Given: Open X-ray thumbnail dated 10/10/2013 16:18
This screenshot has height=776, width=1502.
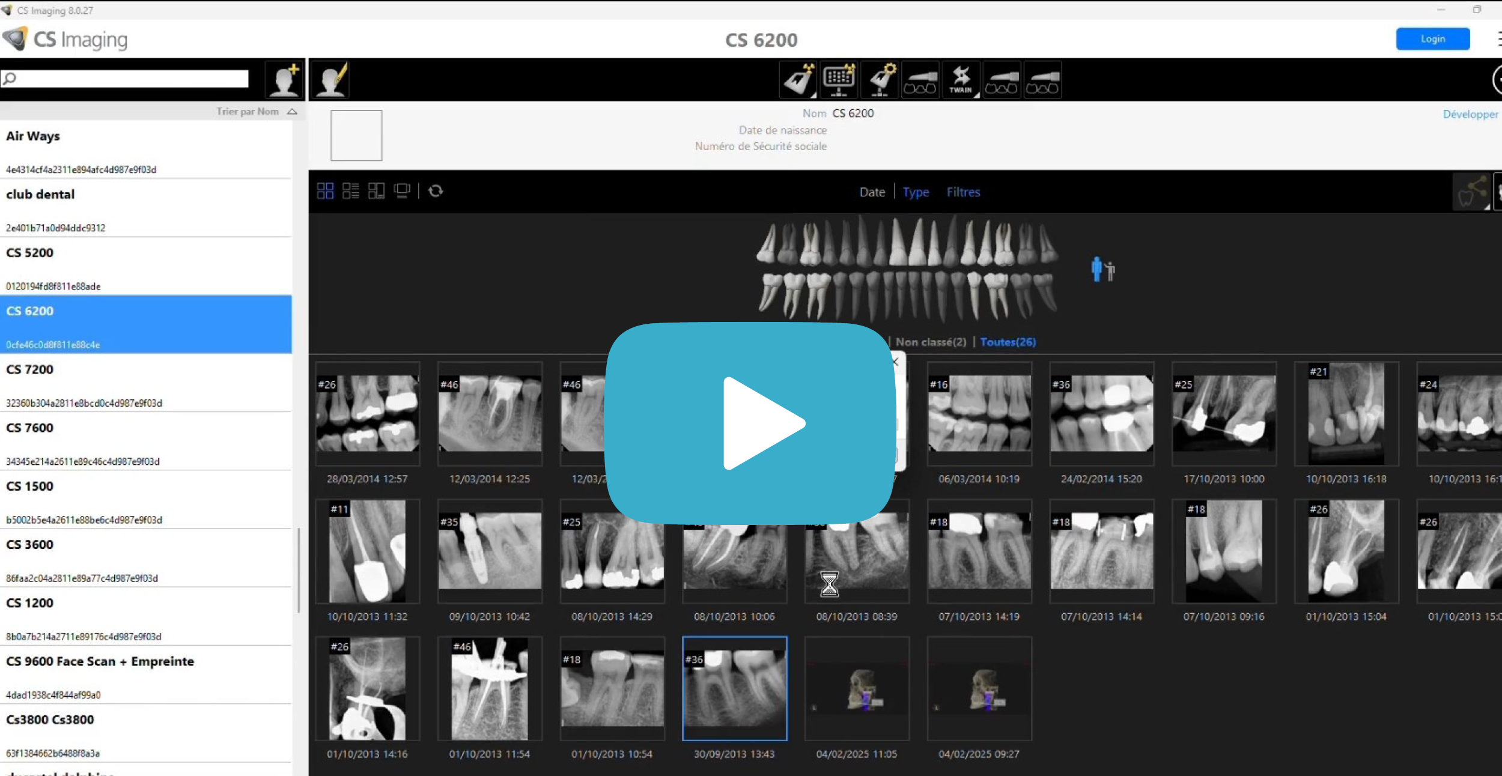Looking at the screenshot, I should [x=1346, y=414].
